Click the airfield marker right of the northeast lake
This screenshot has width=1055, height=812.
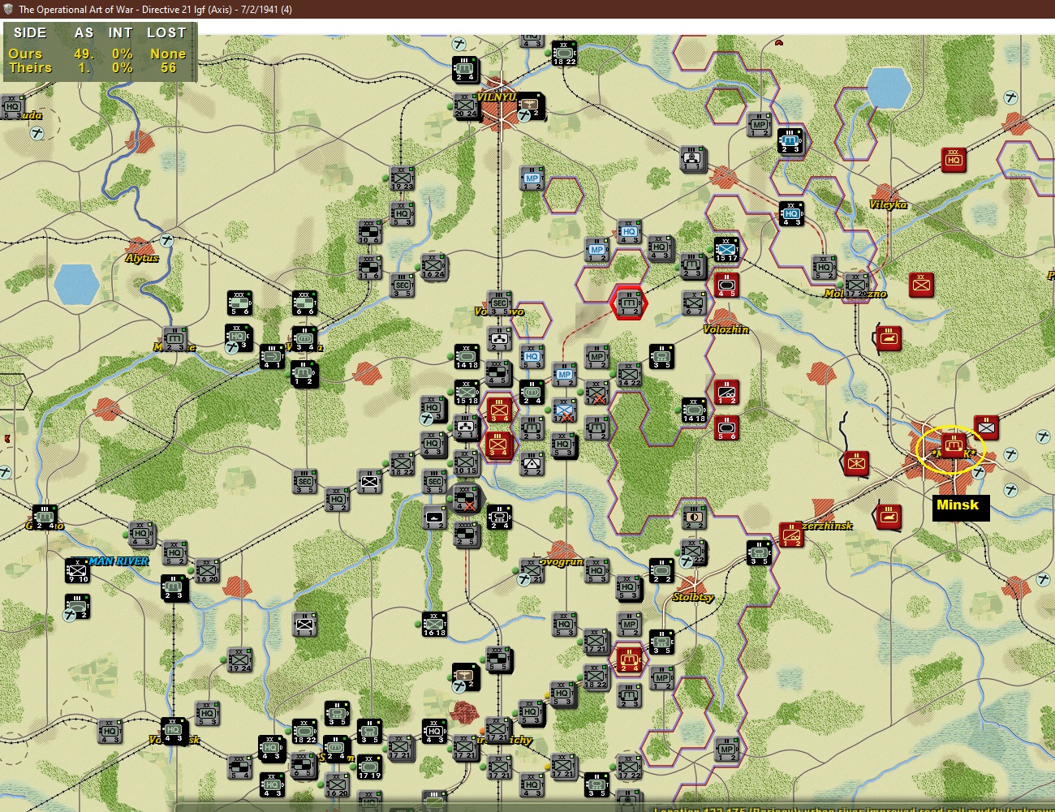click(1011, 97)
